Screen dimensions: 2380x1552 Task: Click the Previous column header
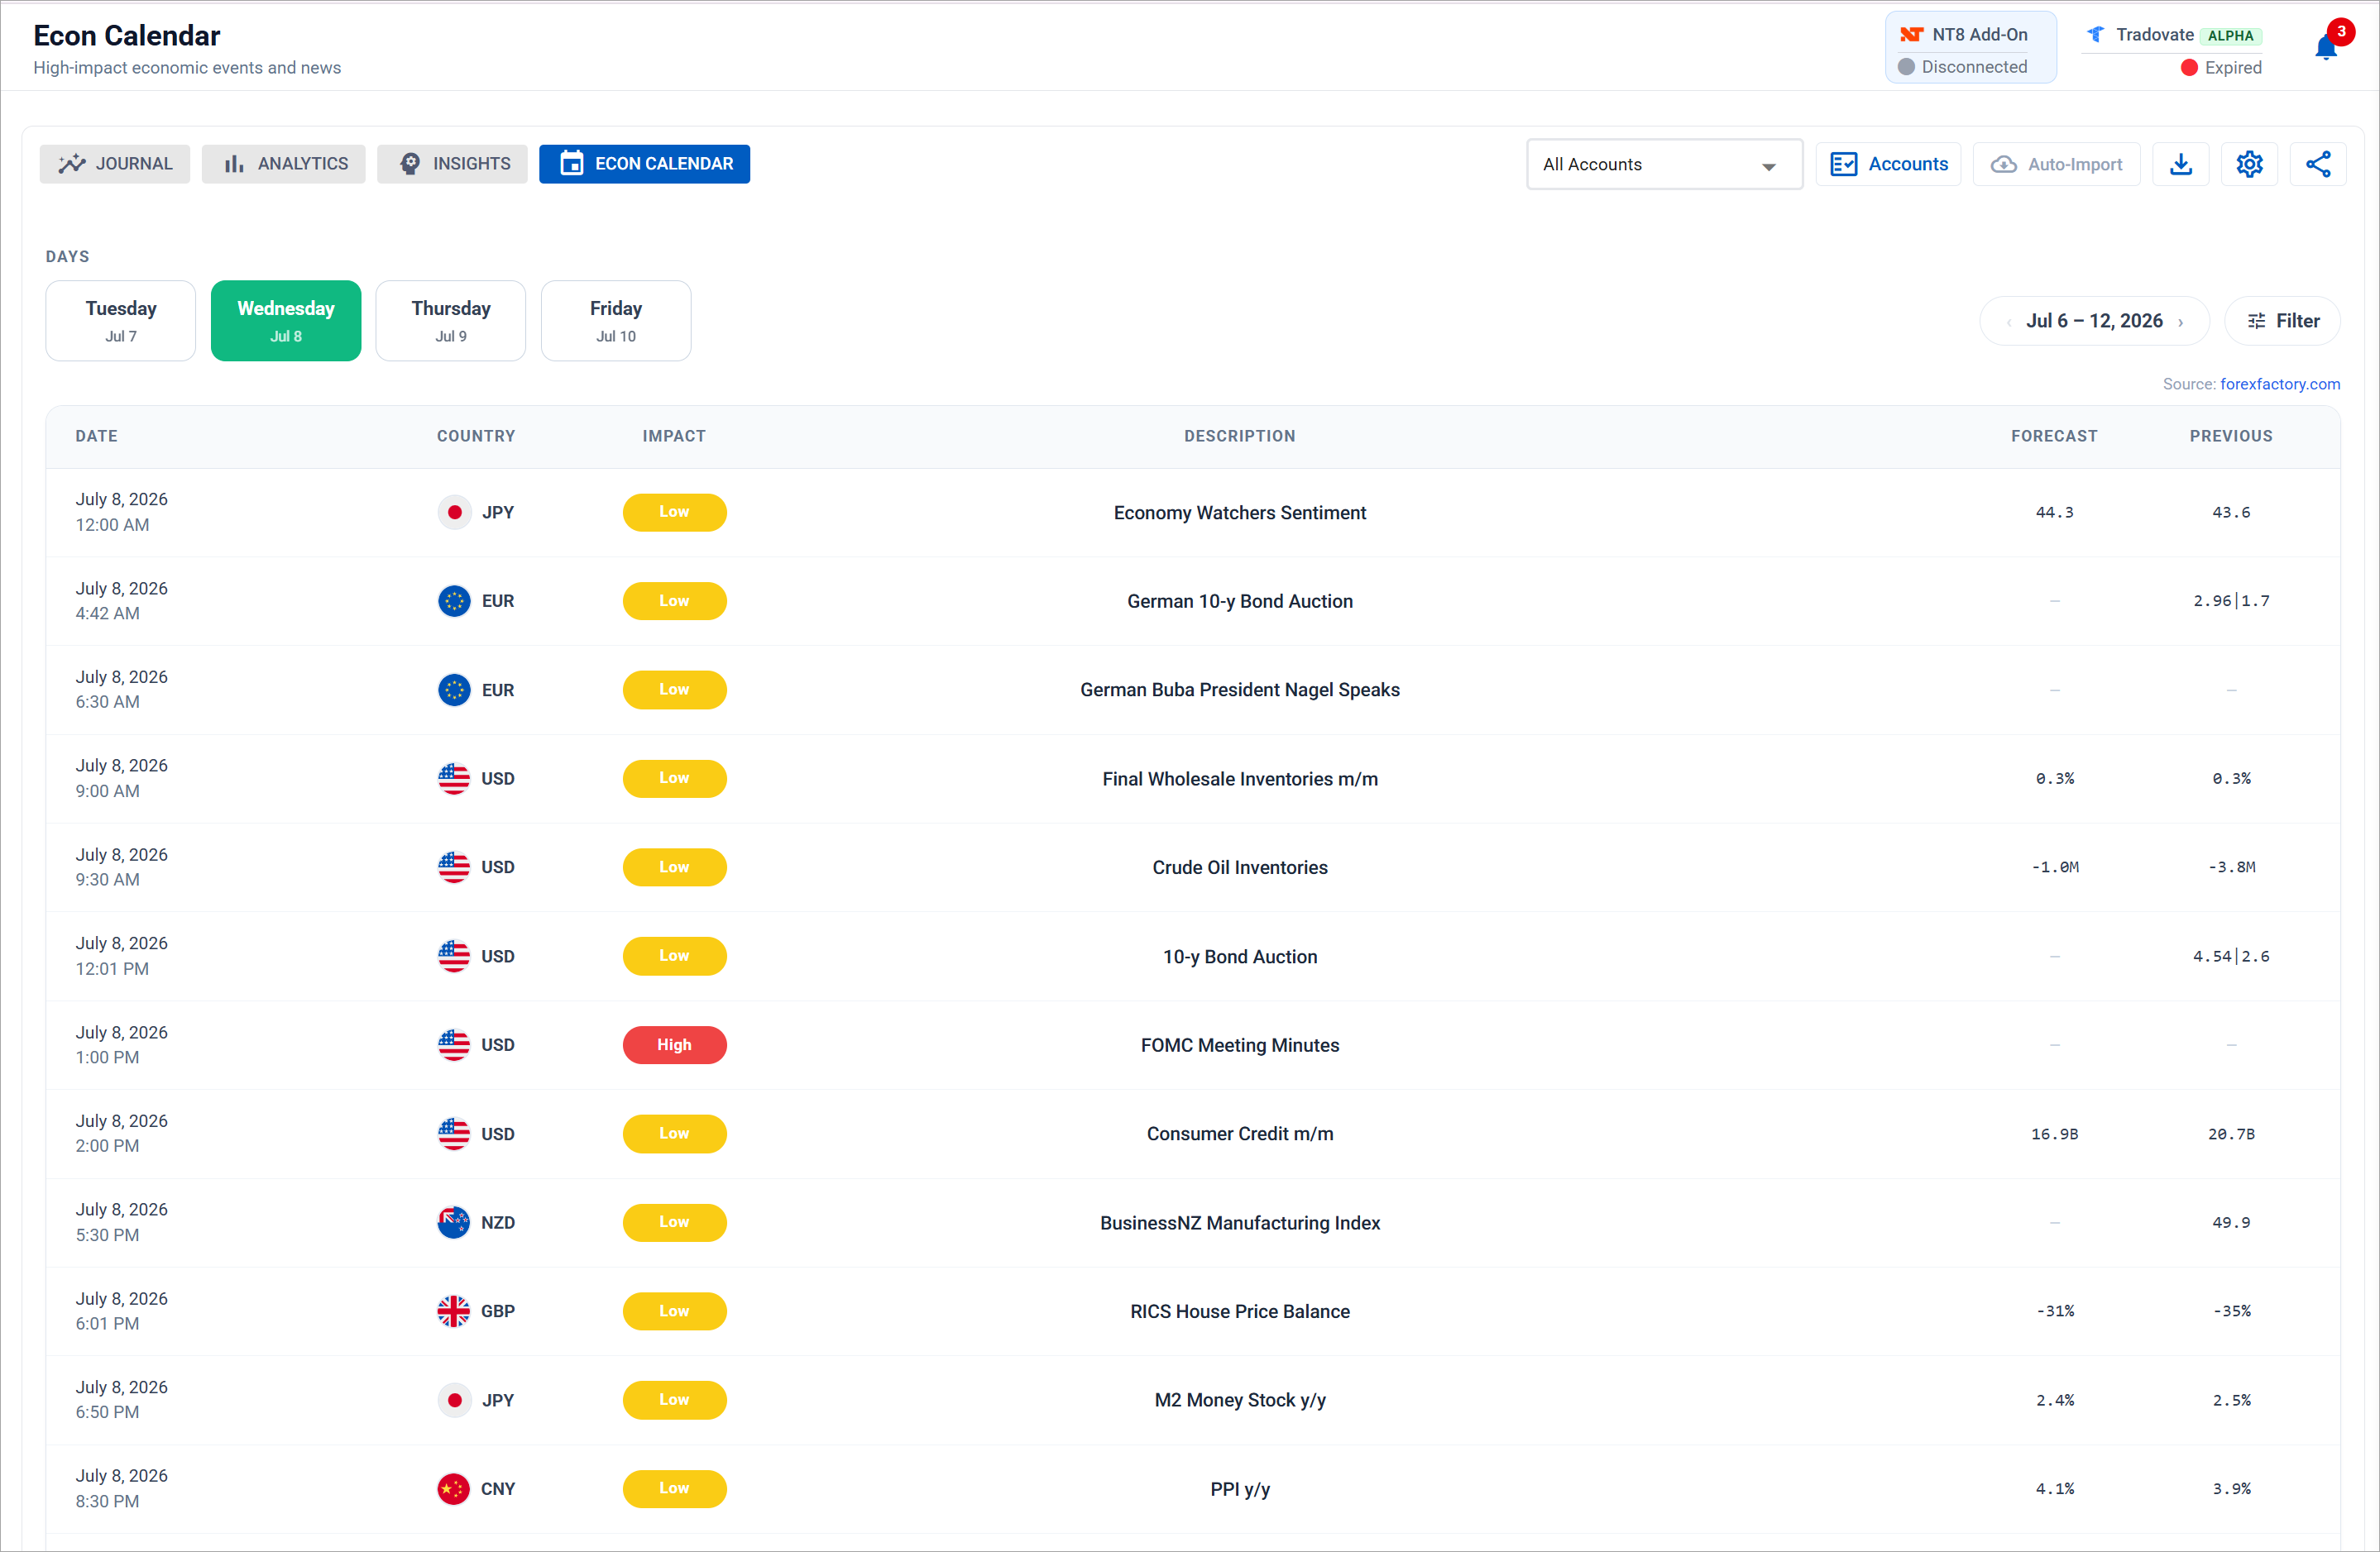point(2231,437)
